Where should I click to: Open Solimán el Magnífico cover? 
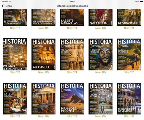tap(15, 54)
